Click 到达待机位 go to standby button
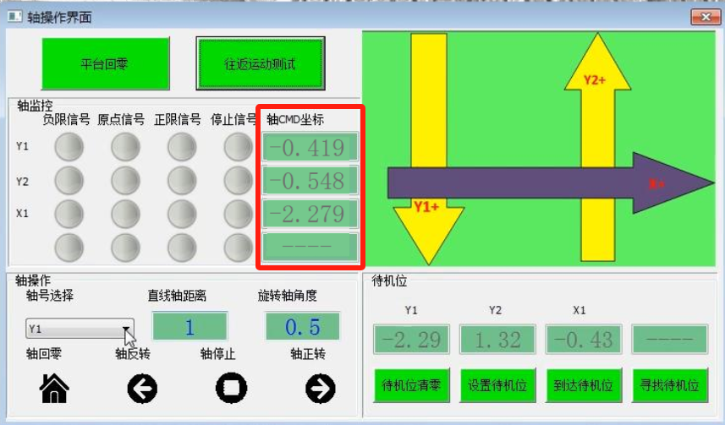Image resolution: width=725 pixels, height=425 pixels. [x=584, y=386]
